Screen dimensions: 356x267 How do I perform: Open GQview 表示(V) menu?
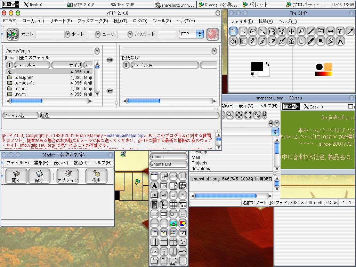(246, 106)
